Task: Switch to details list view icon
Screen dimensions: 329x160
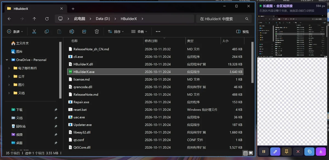Action: pos(245,153)
